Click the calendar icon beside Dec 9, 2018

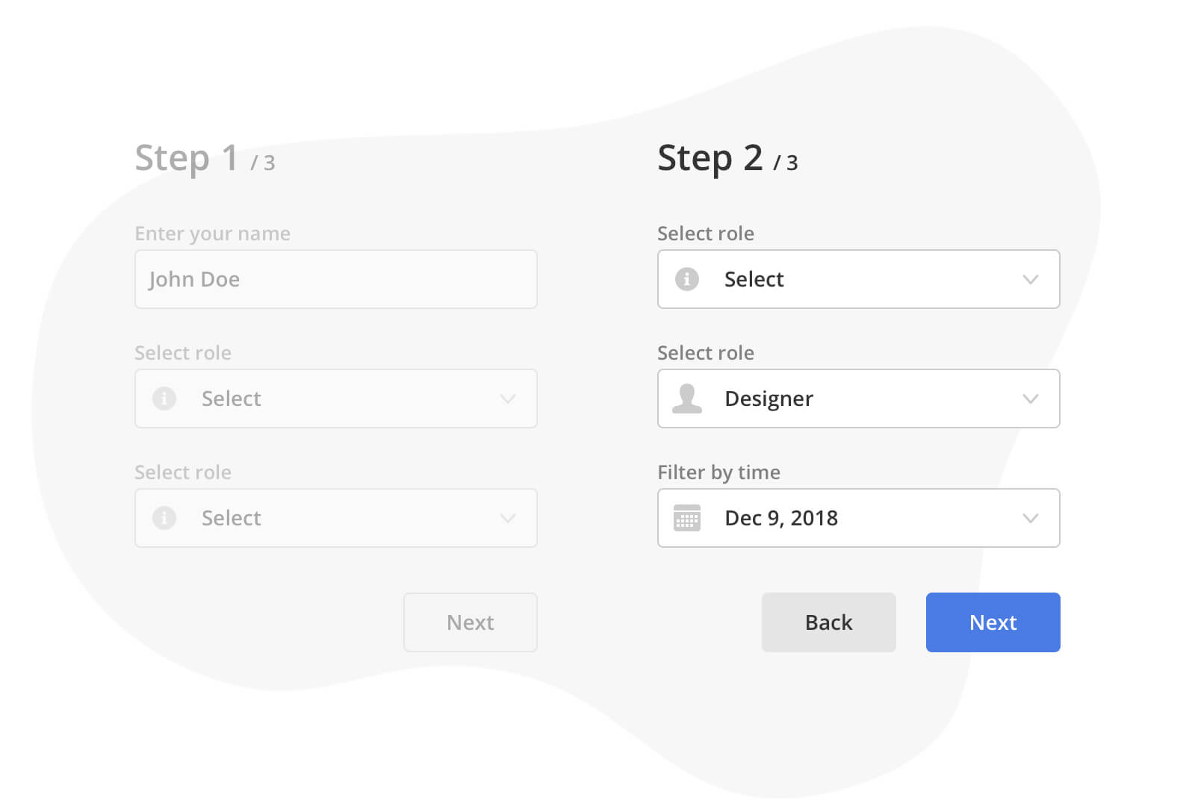(687, 518)
